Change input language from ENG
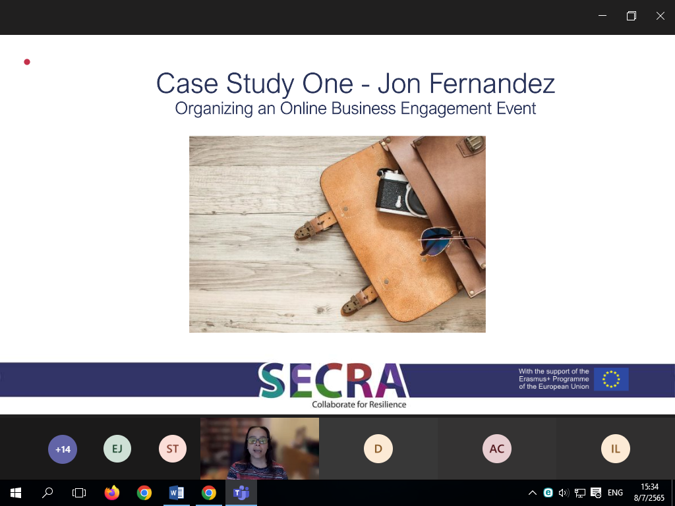Screen dimensions: 675x506 (615, 493)
